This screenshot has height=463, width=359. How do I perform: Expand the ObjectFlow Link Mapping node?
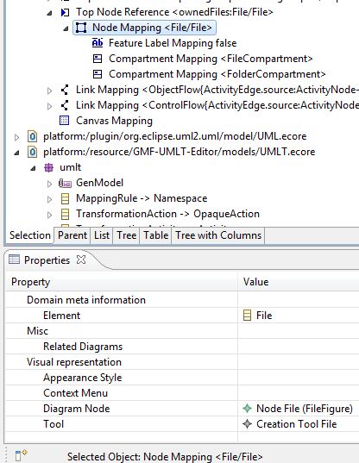coord(50,90)
